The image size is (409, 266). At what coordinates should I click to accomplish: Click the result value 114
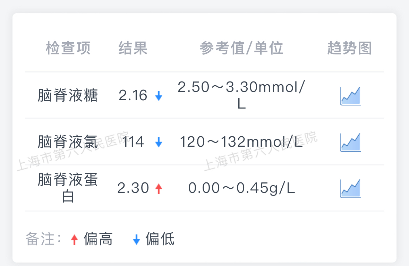click(x=133, y=142)
